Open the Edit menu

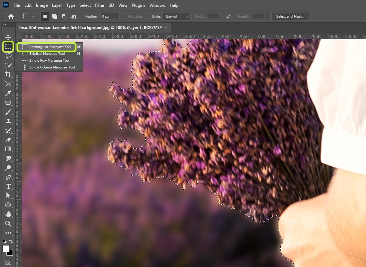coord(28,5)
